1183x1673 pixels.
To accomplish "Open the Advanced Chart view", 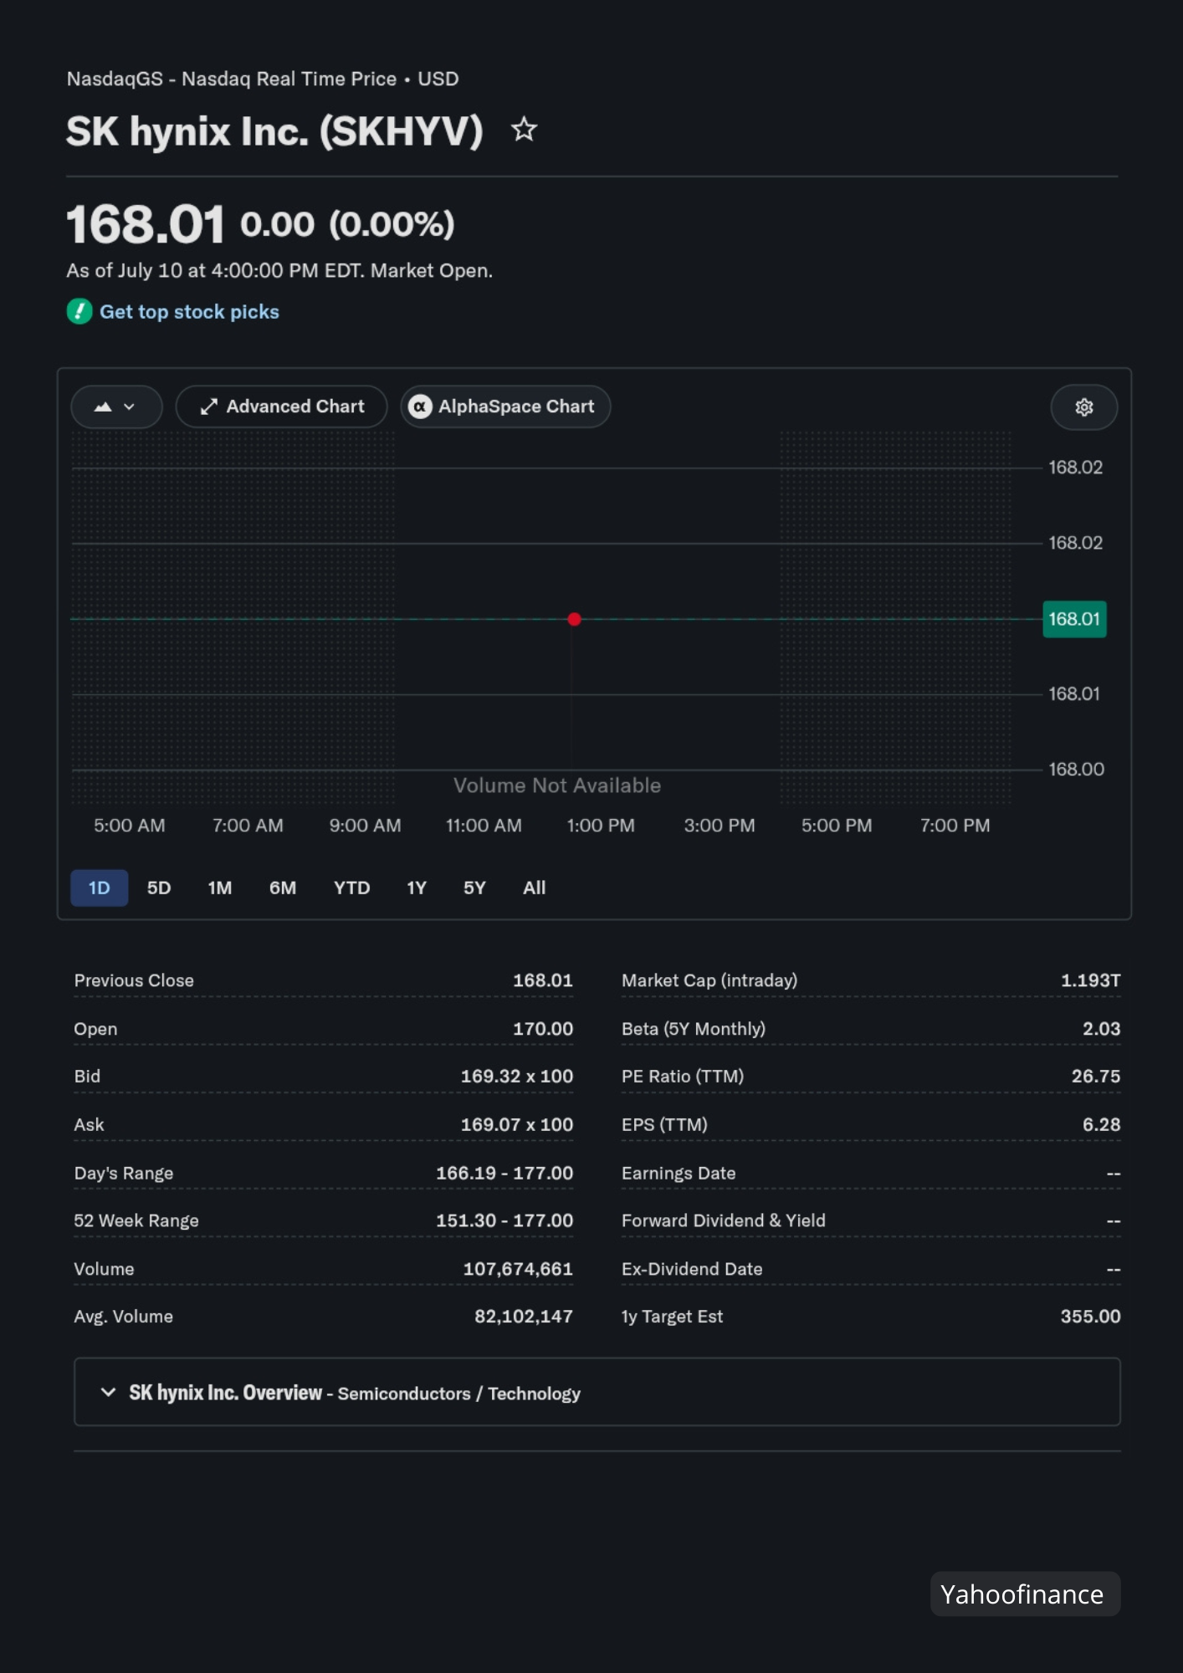I will tap(282, 407).
